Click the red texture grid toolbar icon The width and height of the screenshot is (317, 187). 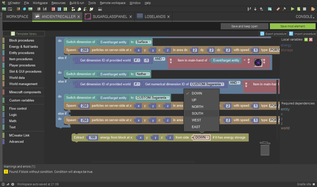pos(53,9)
